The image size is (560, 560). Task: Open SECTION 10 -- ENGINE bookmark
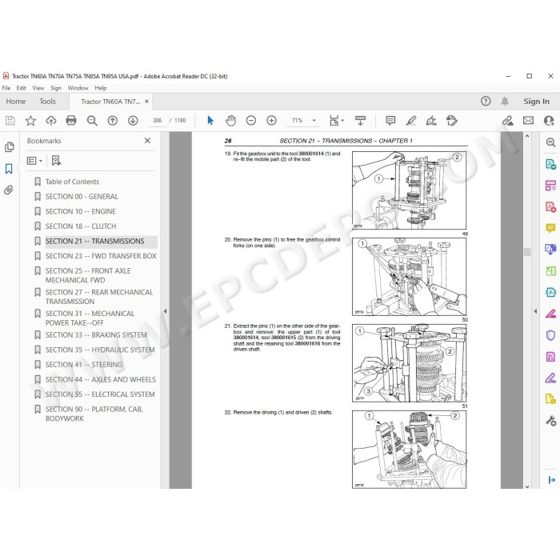[x=80, y=211]
